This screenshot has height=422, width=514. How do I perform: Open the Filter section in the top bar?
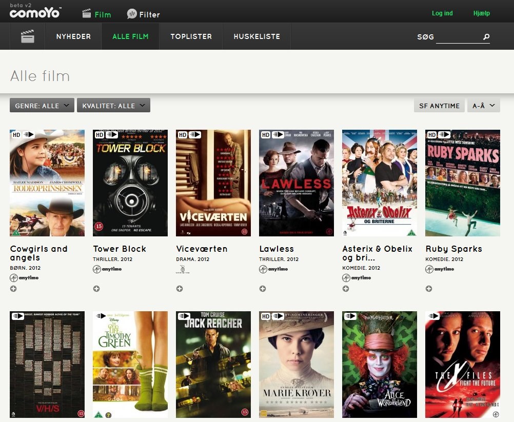click(143, 14)
